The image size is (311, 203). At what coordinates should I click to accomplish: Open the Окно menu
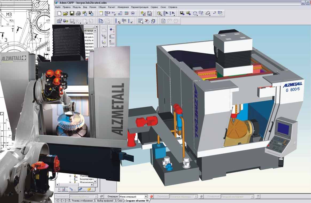163,7
